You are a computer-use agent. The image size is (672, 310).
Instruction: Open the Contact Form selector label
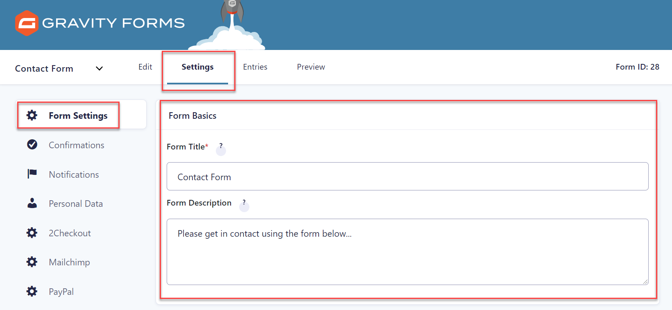click(44, 68)
